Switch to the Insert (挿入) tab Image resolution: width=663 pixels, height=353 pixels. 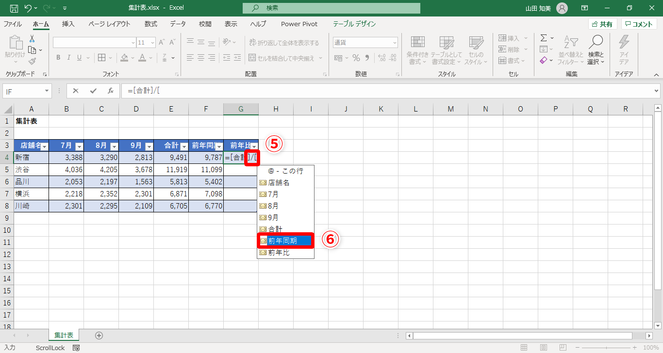(68, 24)
